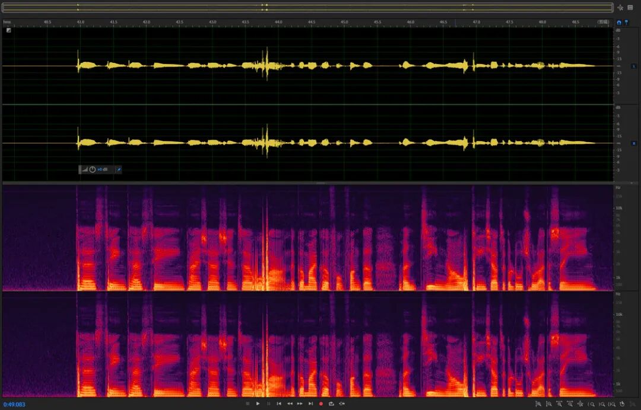Move playhead to next marker
This screenshot has width=641, height=410.
tap(310, 404)
